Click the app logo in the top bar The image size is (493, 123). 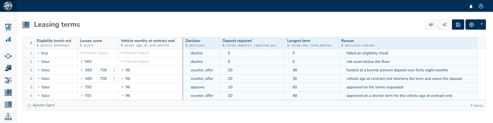(8, 6)
